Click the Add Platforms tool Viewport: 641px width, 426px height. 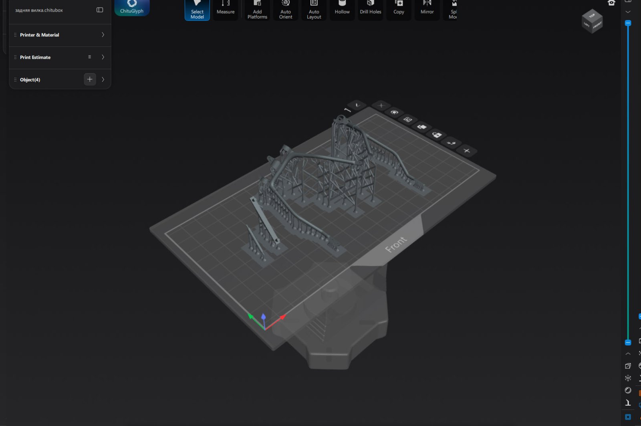coord(257,10)
